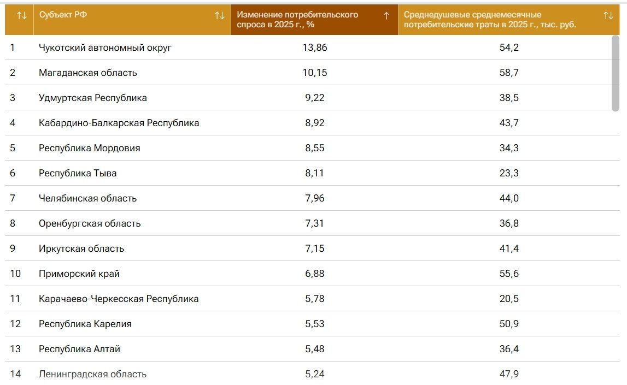The image size is (627, 385).
Task: Click Удмуртская Республика in the table
Action: coord(92,98)
